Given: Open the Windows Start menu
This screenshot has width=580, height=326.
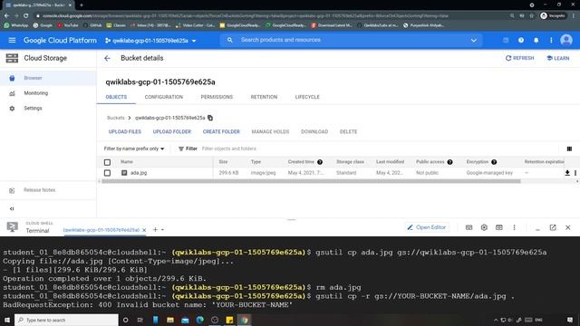Looking at the screenshot, I should 7,320.
